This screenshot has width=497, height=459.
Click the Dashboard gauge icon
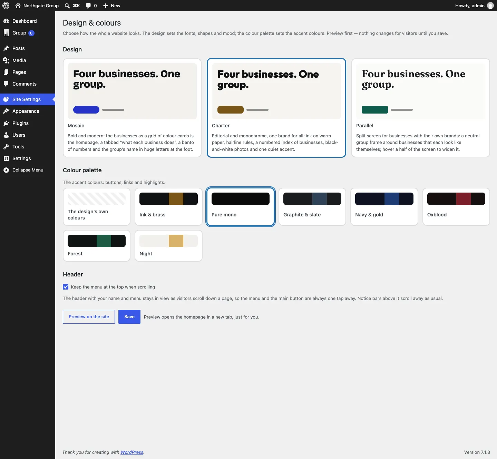pyautogui.click(x=6, y=21)
